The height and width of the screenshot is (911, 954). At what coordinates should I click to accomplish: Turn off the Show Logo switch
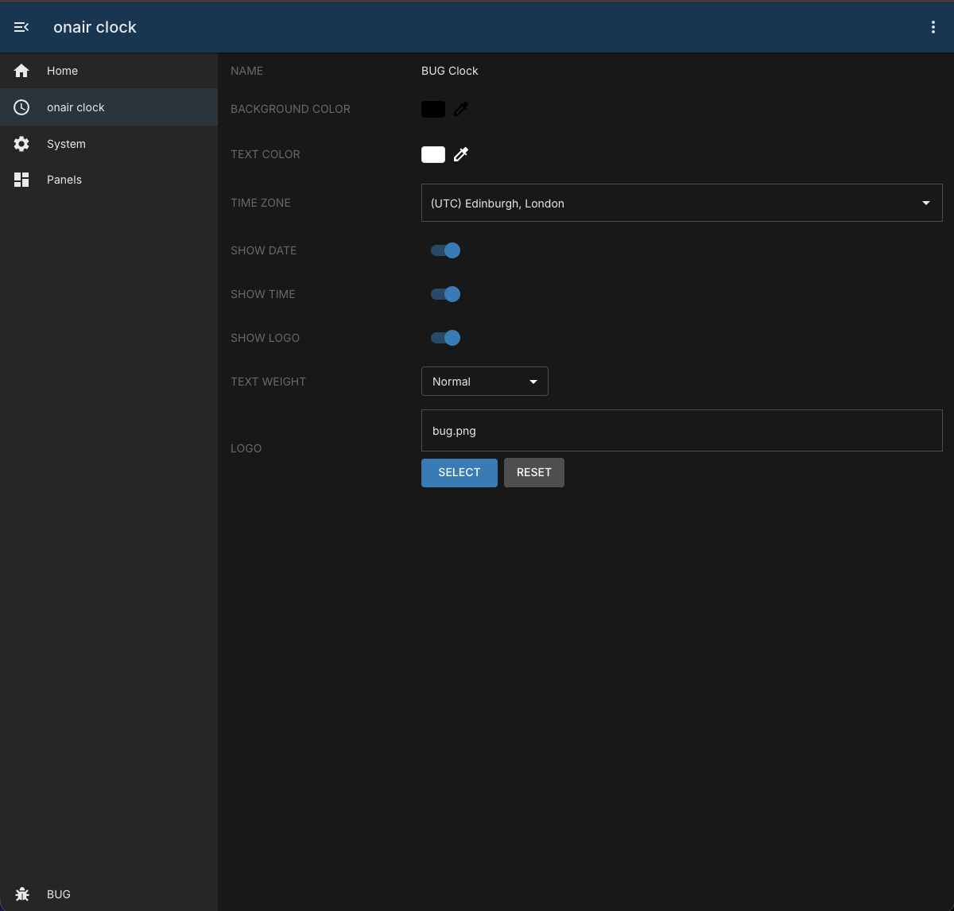pos(445,338)
